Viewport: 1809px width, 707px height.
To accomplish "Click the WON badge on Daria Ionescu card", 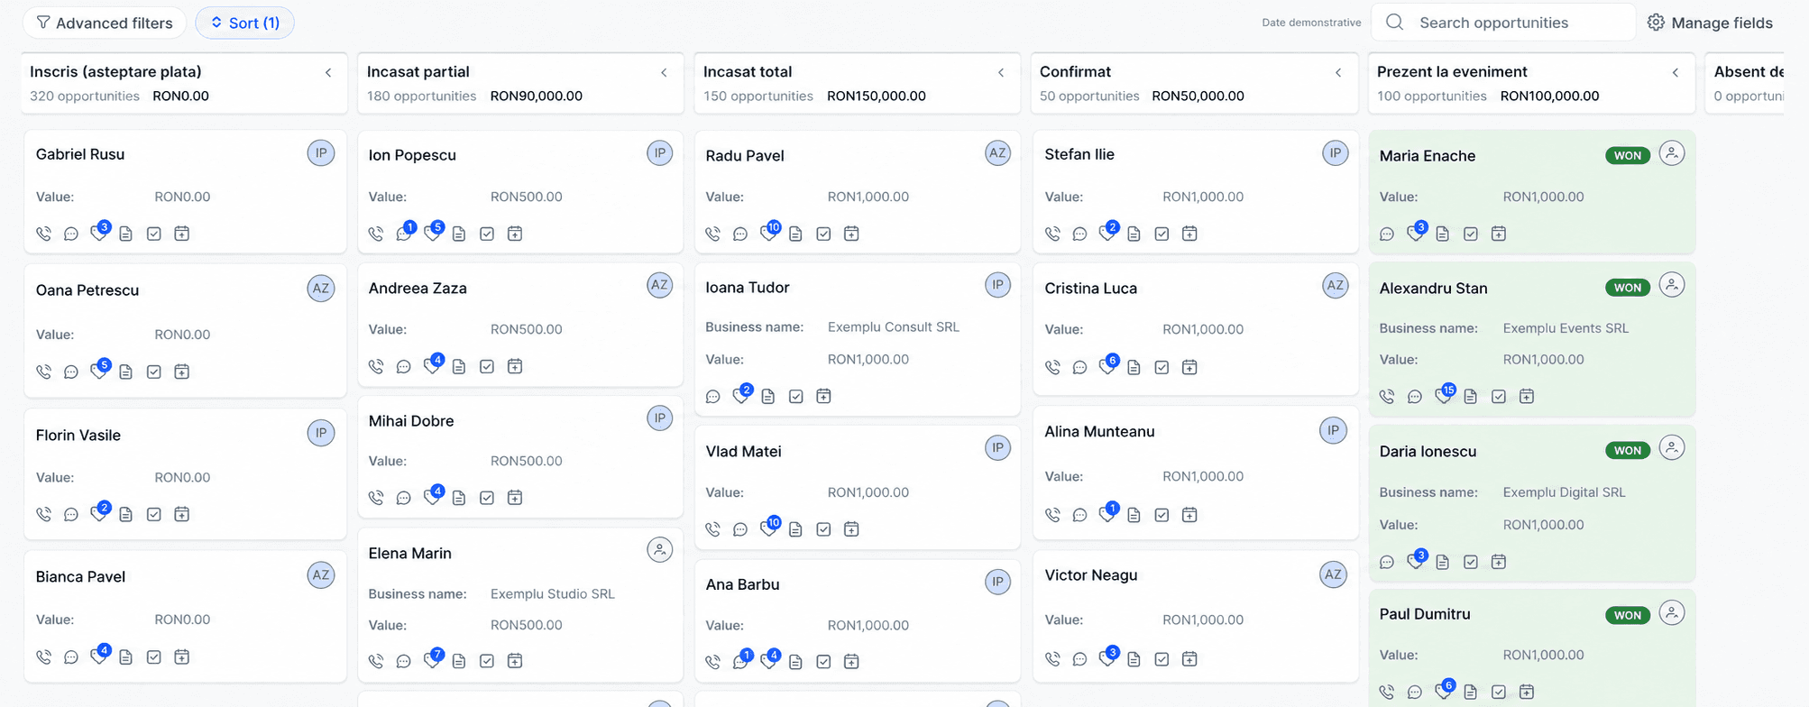I will (1628, 450).
